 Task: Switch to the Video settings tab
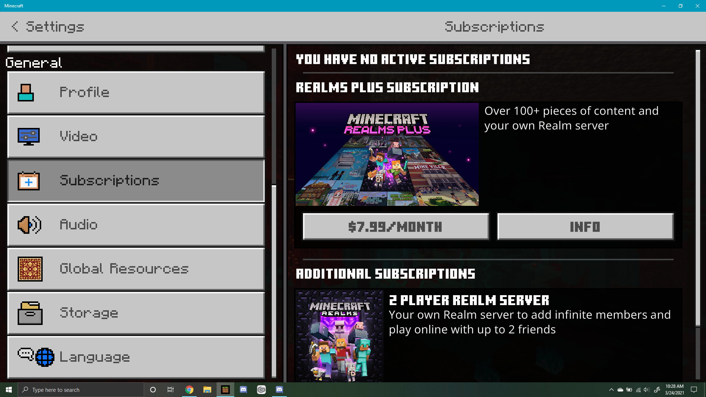[x=136, y=137]
